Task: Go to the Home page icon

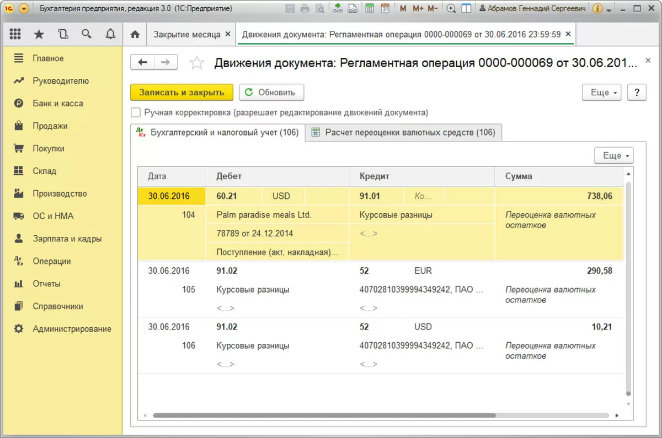Action: point(135,34)
